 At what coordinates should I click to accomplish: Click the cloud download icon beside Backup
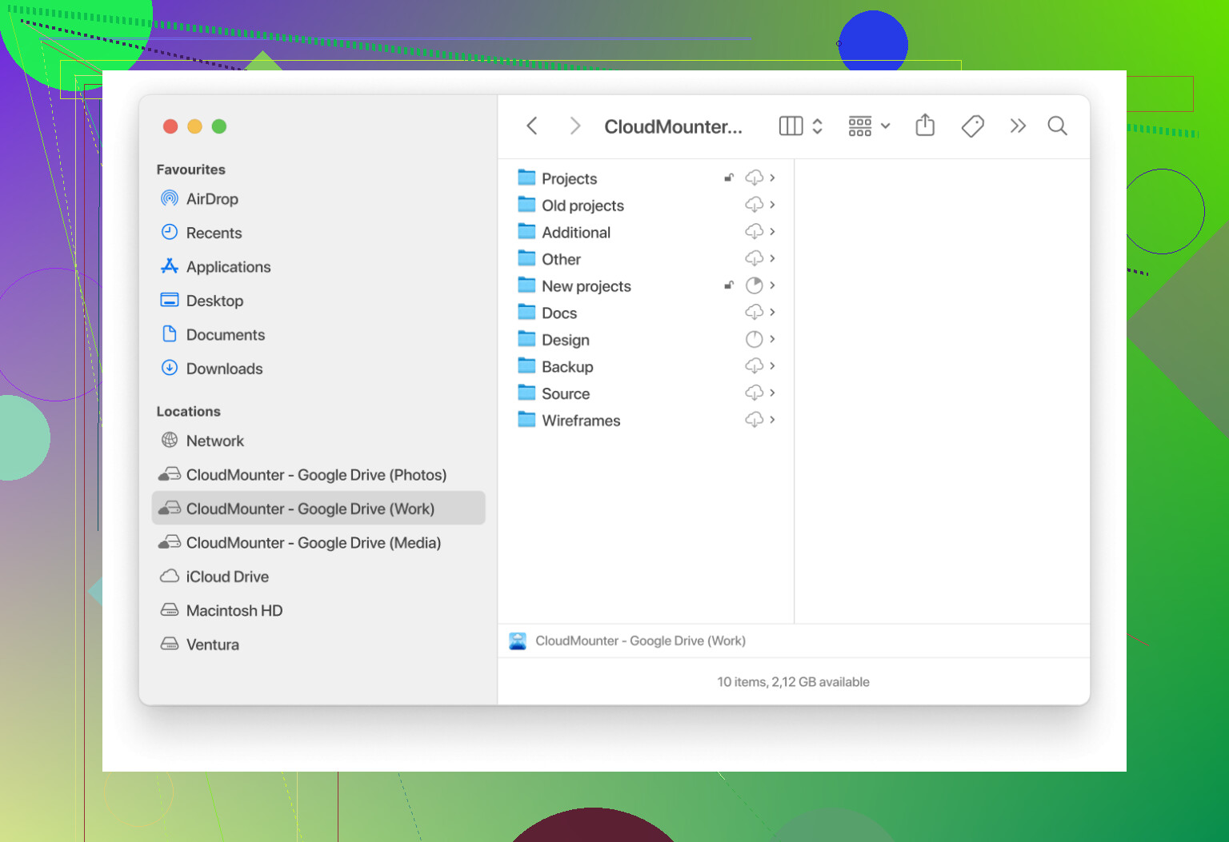click(x=754, y=366)
